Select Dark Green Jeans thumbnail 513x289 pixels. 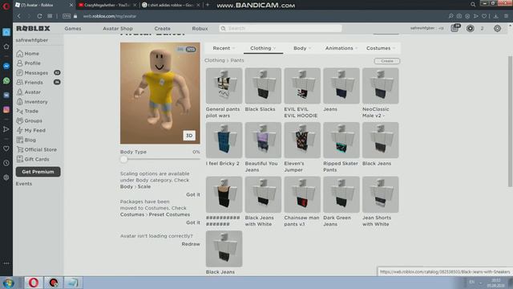tap(341, 194)
